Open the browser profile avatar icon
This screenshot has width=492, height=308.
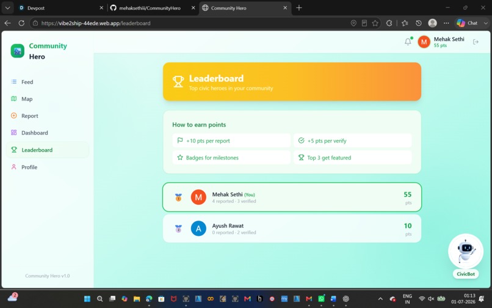pos(432,23)
